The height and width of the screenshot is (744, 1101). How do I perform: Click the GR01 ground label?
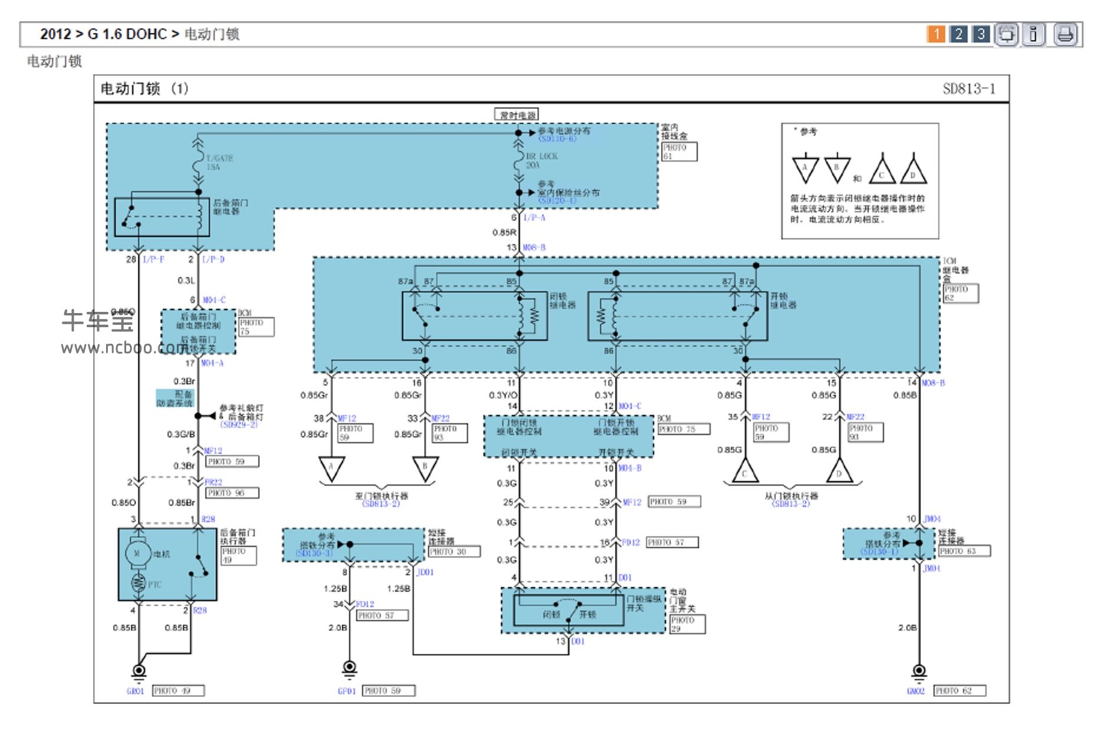click(136, 691)
